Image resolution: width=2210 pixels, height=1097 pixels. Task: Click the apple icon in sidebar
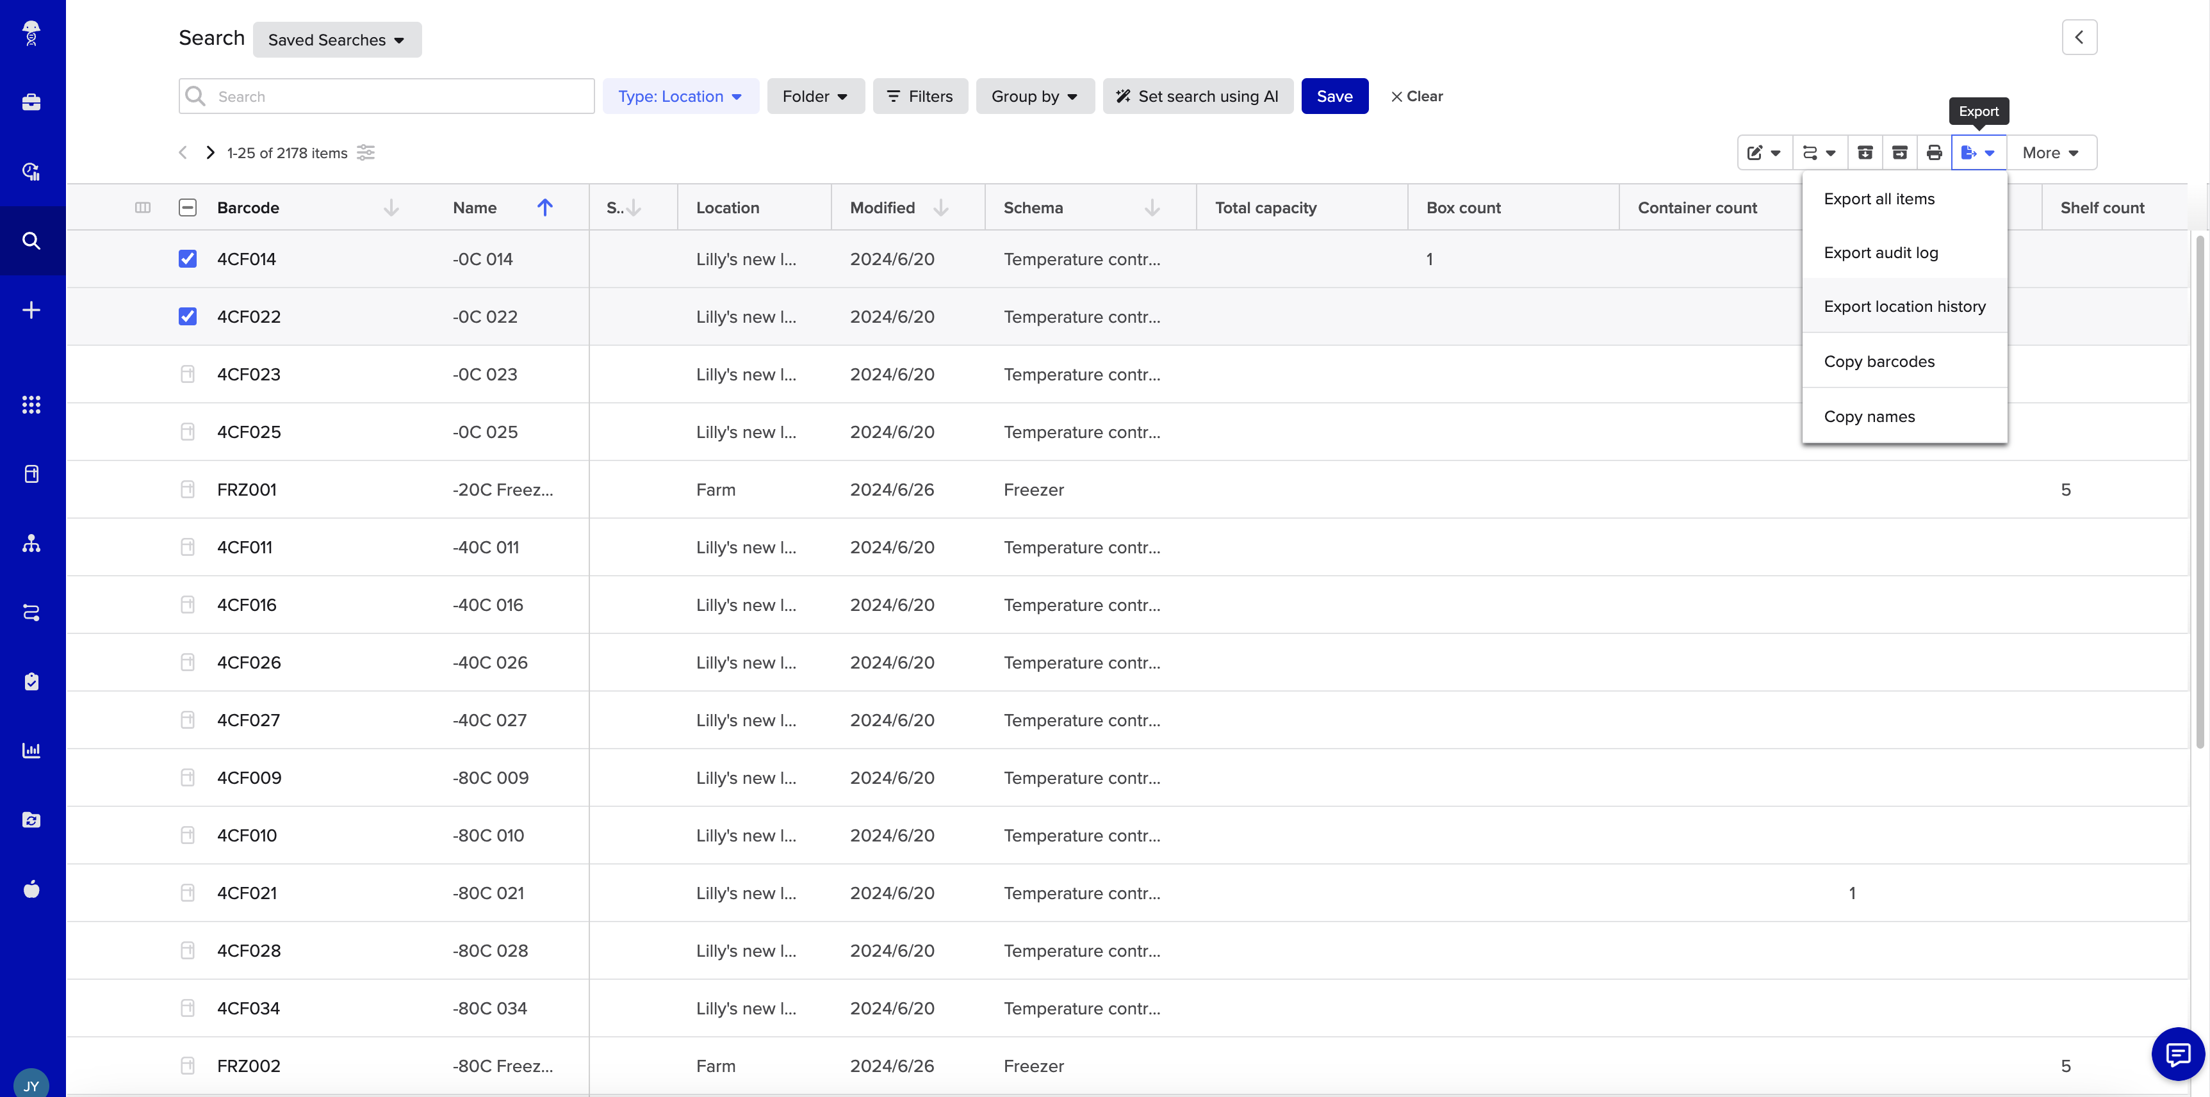tap(32, 890)
